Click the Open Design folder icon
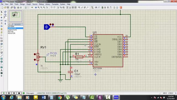The height and width of the screenshot is (100, 177). point(5,7)
